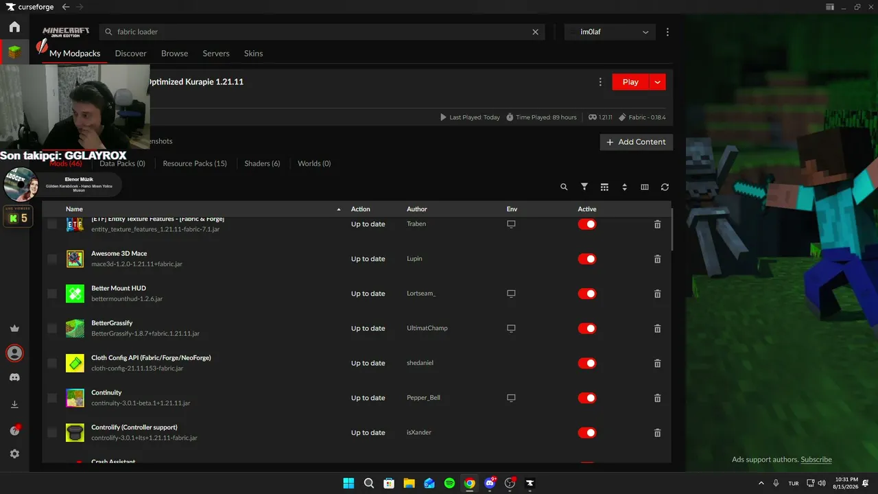Switch to Worlds (0) tab
The image size is (878, 494).
click(x=314, y=163)
